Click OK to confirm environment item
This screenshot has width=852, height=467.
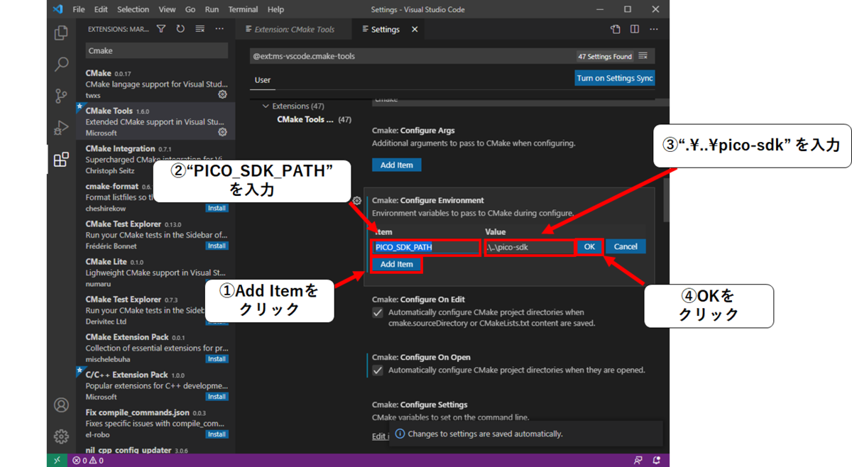[590, 246]
